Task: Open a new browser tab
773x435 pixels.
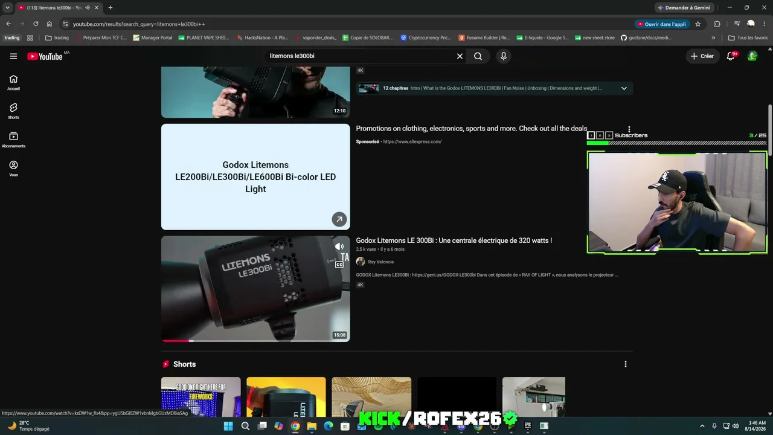Action: pos(110,8)
